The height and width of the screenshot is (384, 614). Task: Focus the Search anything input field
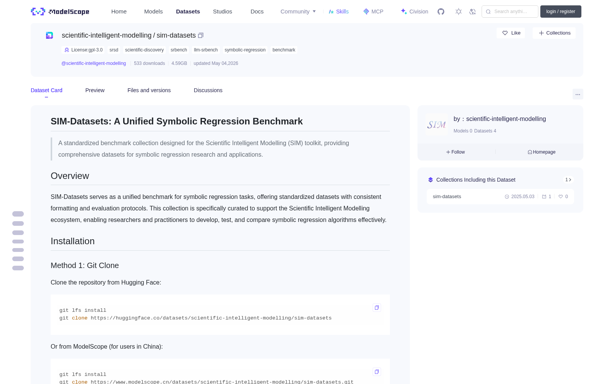coord(510,12)
